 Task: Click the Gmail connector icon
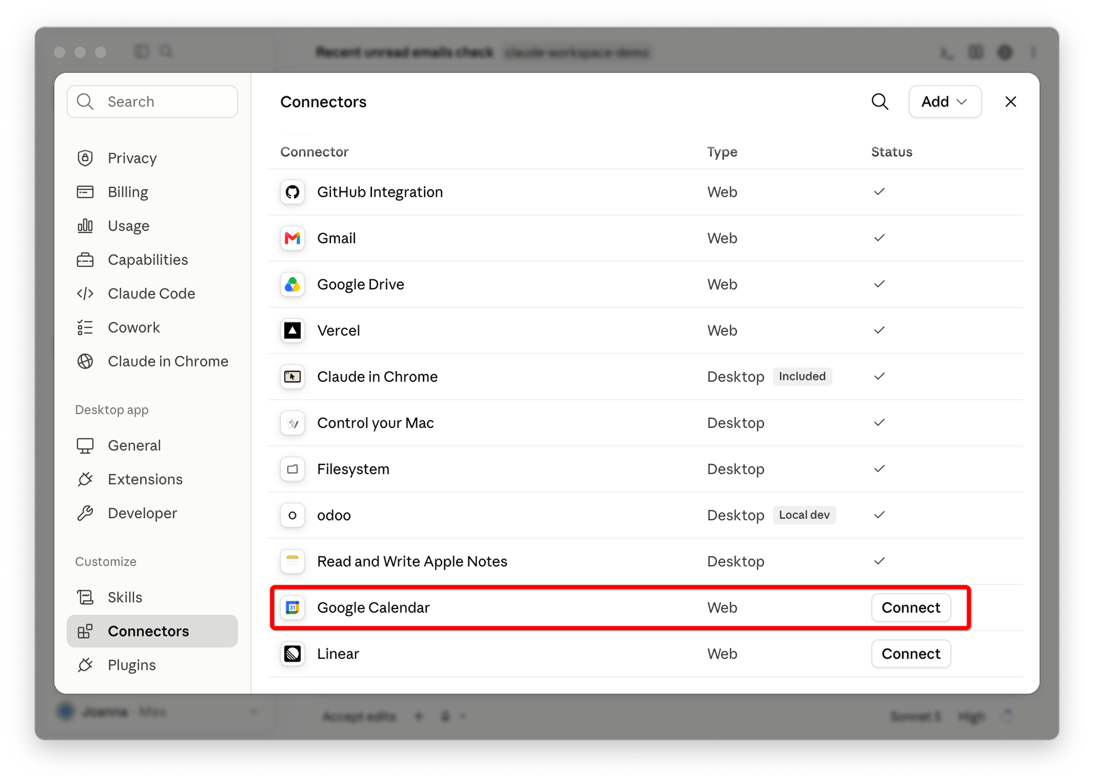[x=292, y=238]
